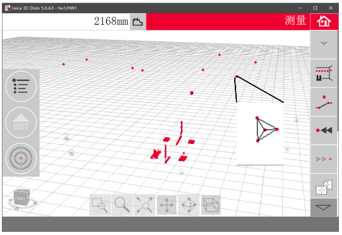Click the zoom extents fit tool

pos(145,205)
